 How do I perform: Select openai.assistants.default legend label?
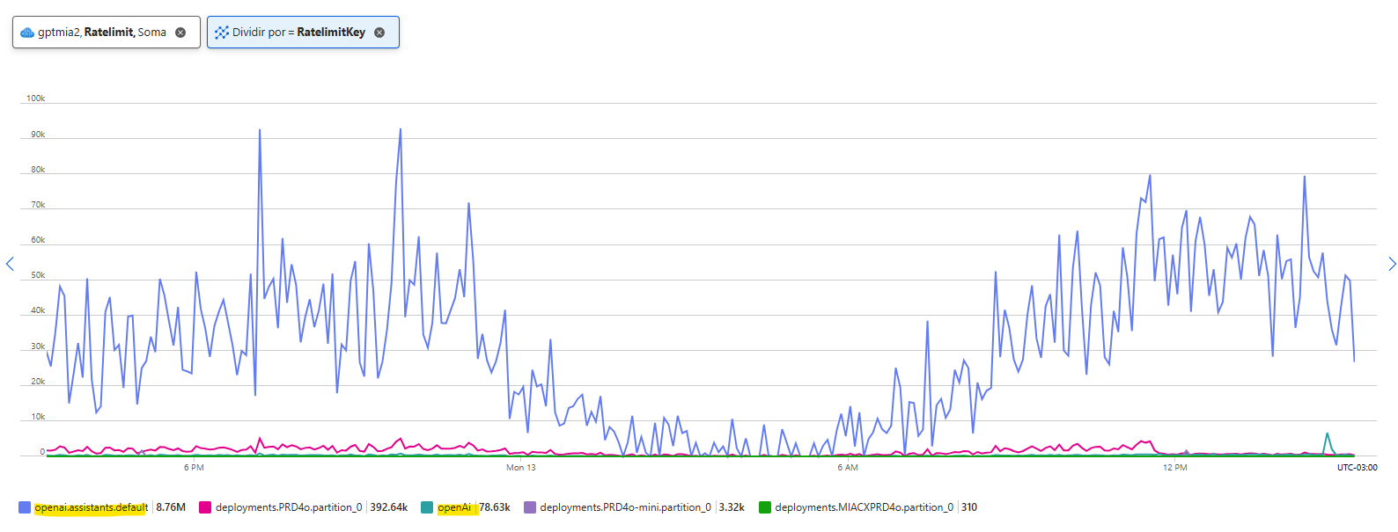coord(92,507)
